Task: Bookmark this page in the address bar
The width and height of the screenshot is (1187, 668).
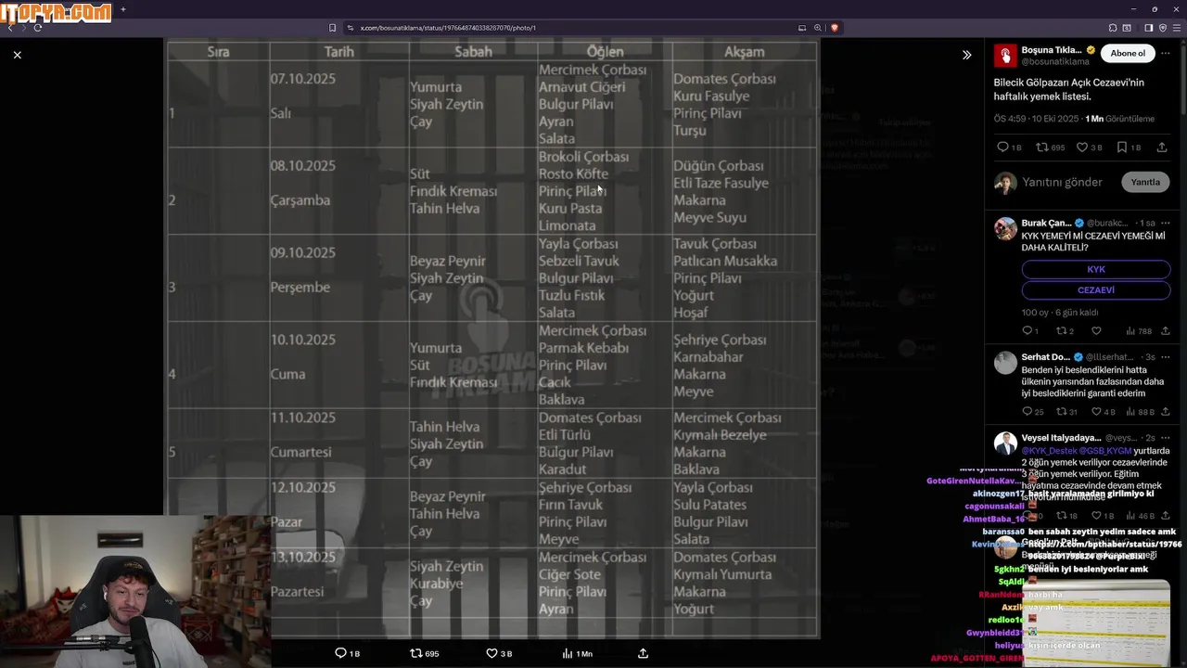Action: pos(332,28)
